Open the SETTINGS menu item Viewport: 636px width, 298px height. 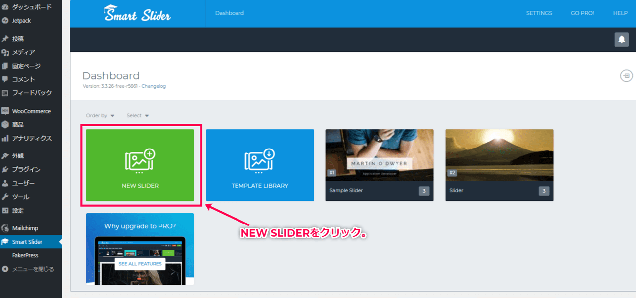(x=539, y=13)
